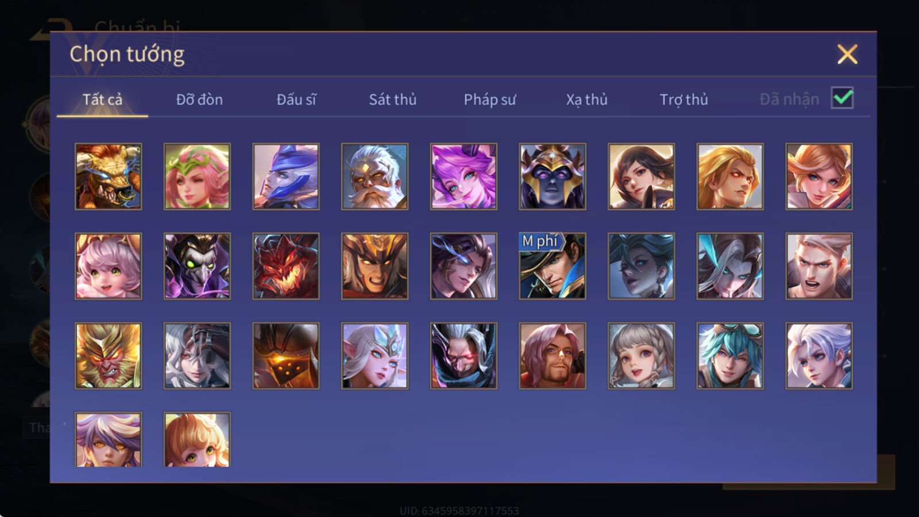Select the red demon-faced hero portrait
Viewport: 919px width, 517px height.
(x=286, y=266)
